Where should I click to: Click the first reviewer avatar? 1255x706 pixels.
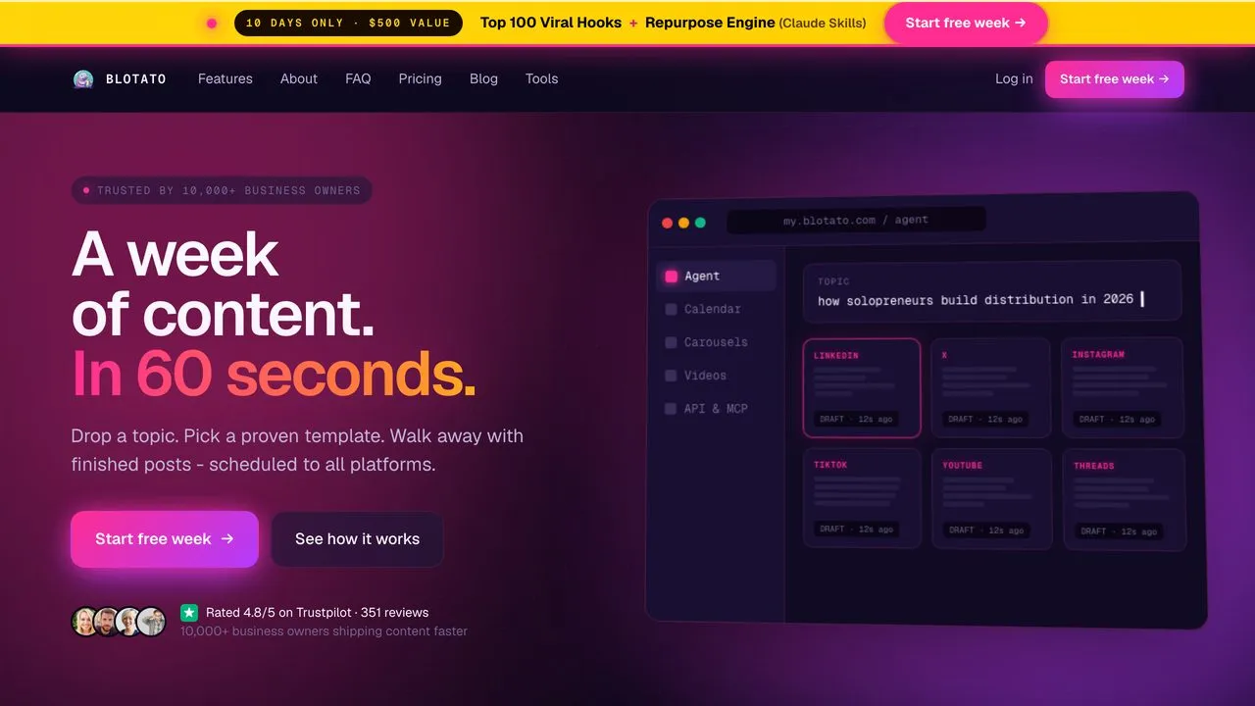[85, 622]
